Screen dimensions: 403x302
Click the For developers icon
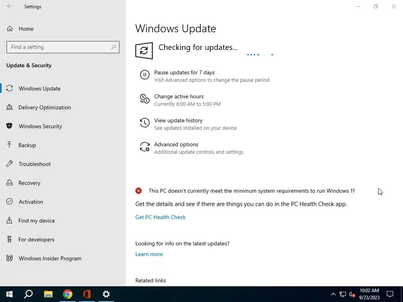pos(9,239)
